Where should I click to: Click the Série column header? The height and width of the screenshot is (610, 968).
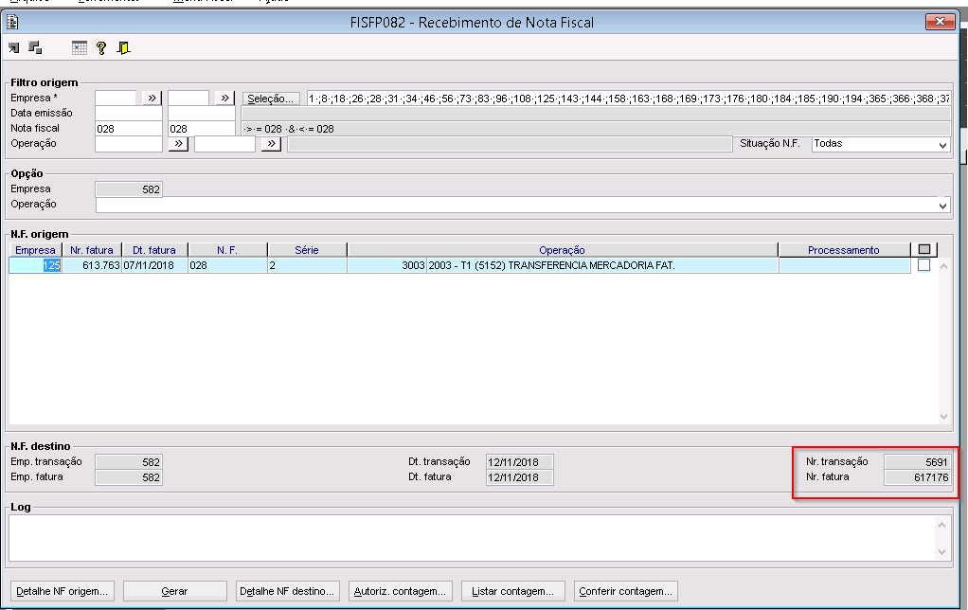pos(307,250)
